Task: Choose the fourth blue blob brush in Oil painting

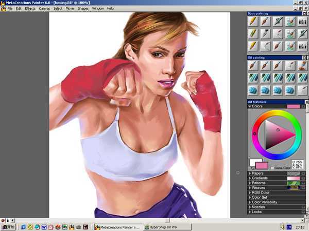Action: (x=290, y=90)
